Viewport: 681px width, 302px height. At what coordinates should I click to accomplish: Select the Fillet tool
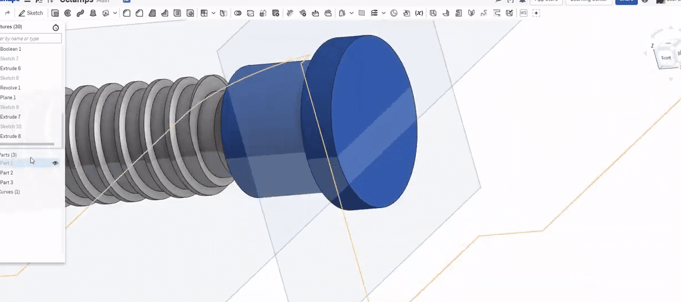(126, 13)
